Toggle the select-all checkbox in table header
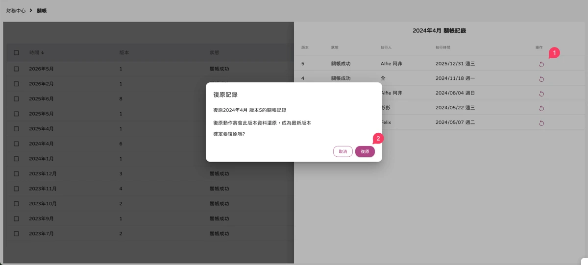The width and height of the screenshot is (588, 265). 16,52
